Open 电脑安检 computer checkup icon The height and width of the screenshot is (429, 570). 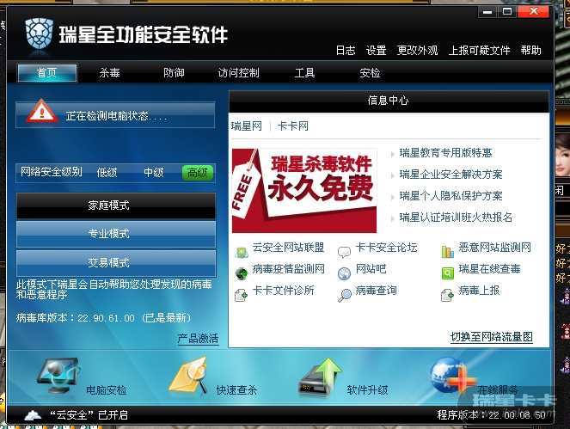(58, 376)
